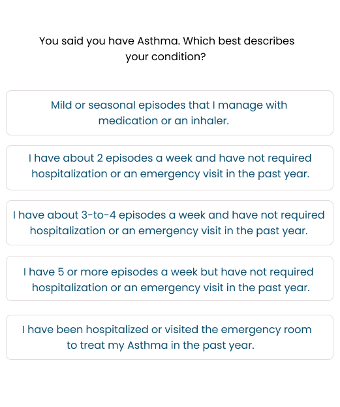Select the middle answer card with 3-to-4 episodes

point(170,222)
